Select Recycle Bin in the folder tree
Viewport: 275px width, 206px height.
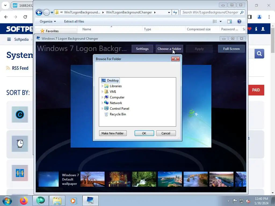118,114
